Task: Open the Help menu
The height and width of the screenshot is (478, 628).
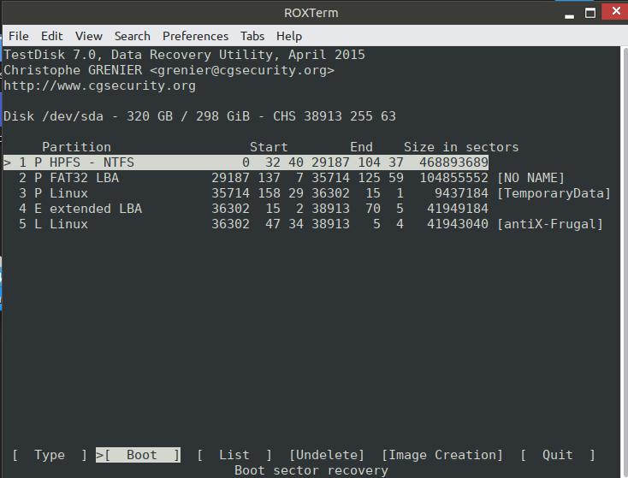Action: (289, 36)
